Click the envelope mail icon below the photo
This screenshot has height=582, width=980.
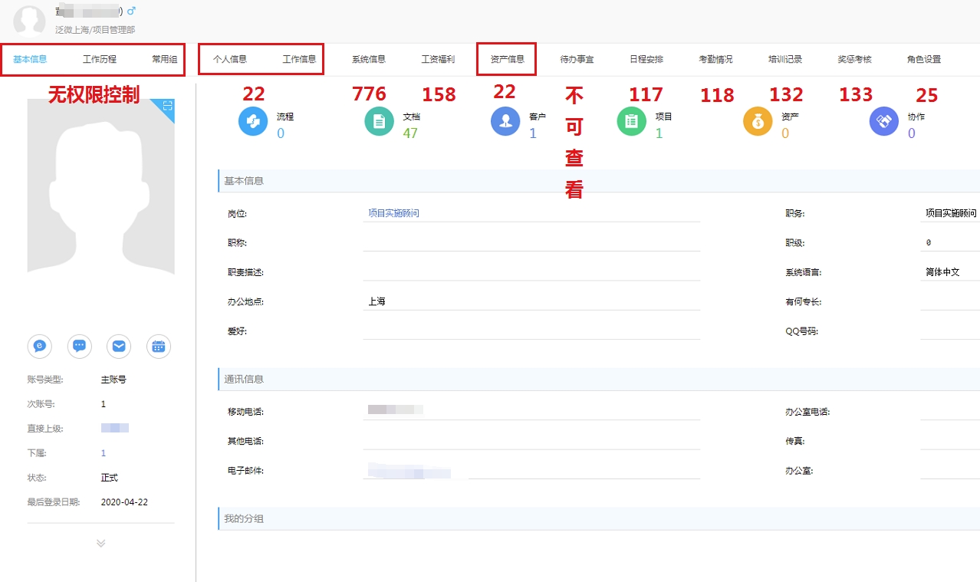[119, 347]
